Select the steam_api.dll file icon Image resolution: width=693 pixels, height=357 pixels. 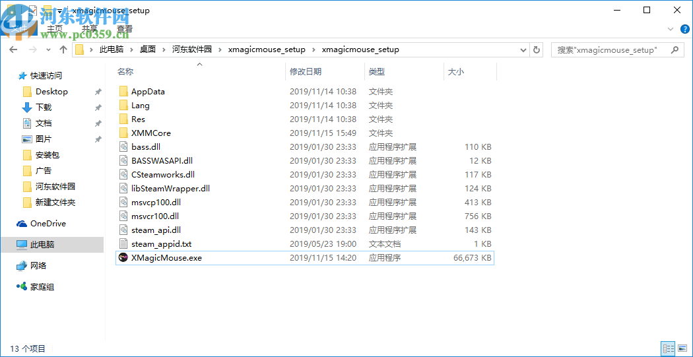[123, 230]
